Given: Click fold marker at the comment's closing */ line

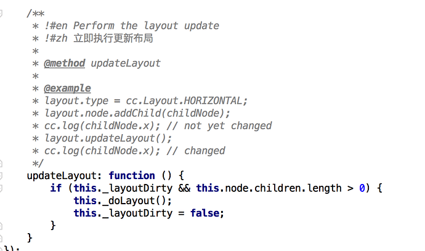Looking at the screenshot, I should click(2, 163).
